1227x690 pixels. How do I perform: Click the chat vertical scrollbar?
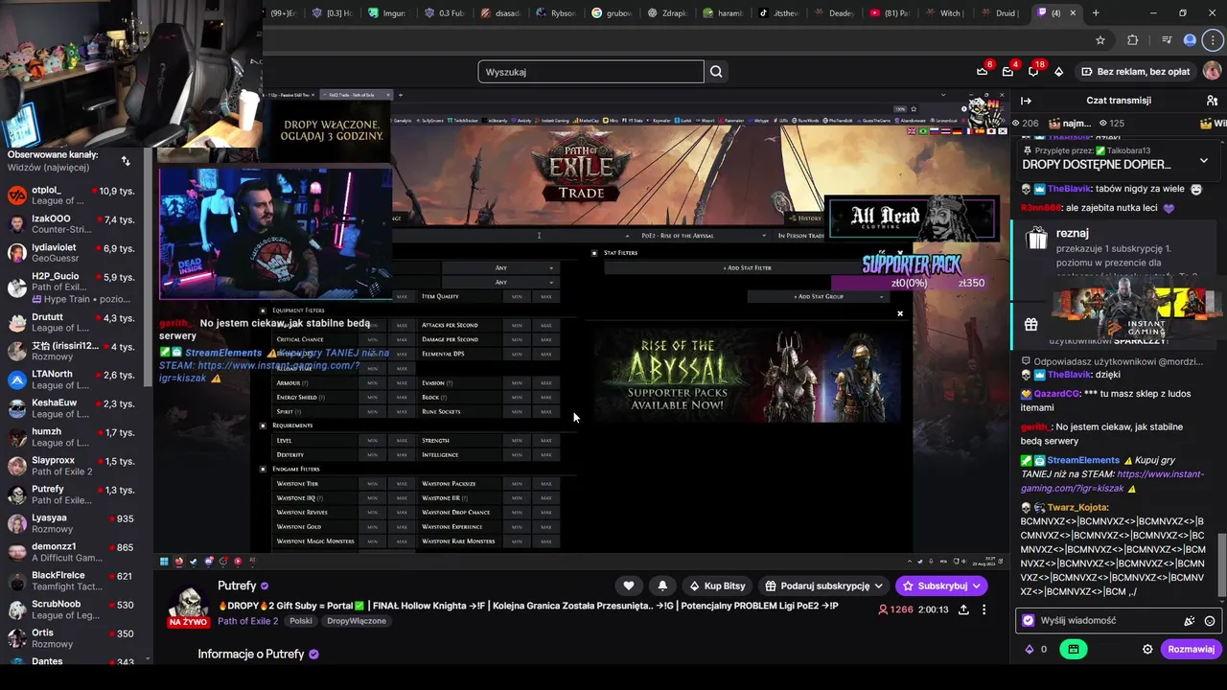click(1221, 565)
